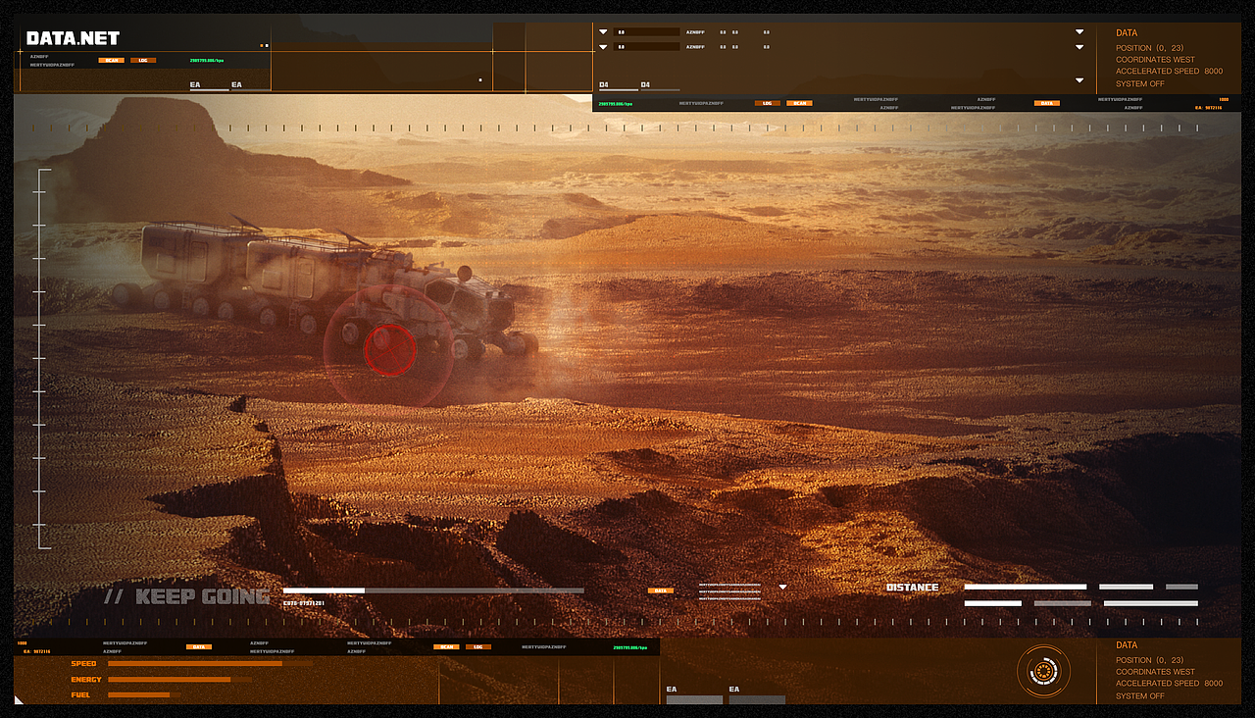Image resolution: width=1255 pixels, height=718 pixels.
Task: Click the LOG button in the bottom strip
Action: pos(478,647)
